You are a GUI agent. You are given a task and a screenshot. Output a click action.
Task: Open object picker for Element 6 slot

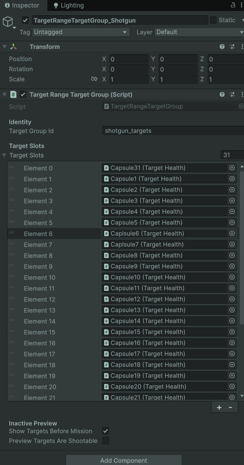(232, 234)
